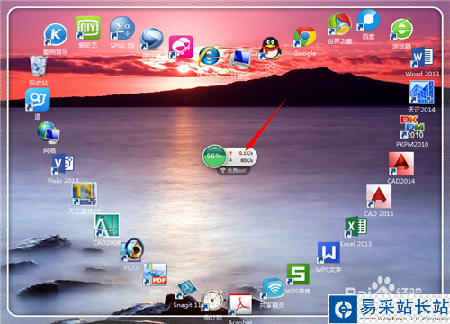
Task: Launch the PS7.0 Photoshop shortcut
Action: tap(132, 250)
